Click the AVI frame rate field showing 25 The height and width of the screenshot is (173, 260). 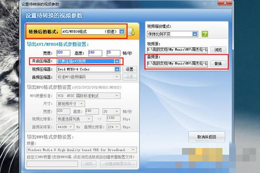[114, 53]
